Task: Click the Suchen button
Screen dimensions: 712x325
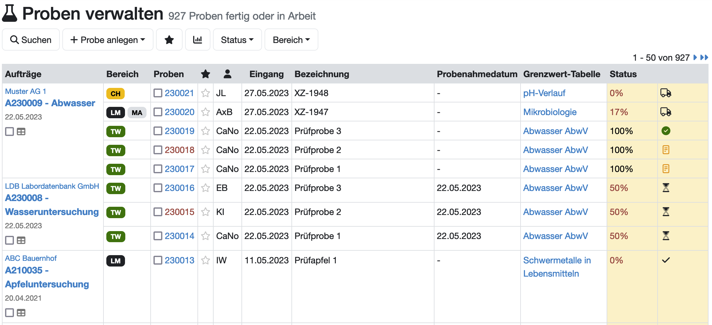Action: pyautogui.click(x=31, y=40)
